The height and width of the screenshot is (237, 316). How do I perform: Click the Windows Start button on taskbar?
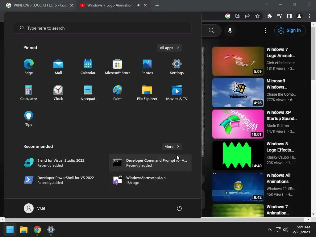(x=10, y=230)
